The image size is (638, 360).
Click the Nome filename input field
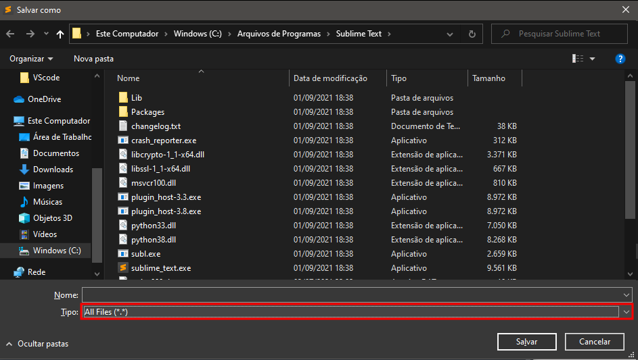point(352,295)
